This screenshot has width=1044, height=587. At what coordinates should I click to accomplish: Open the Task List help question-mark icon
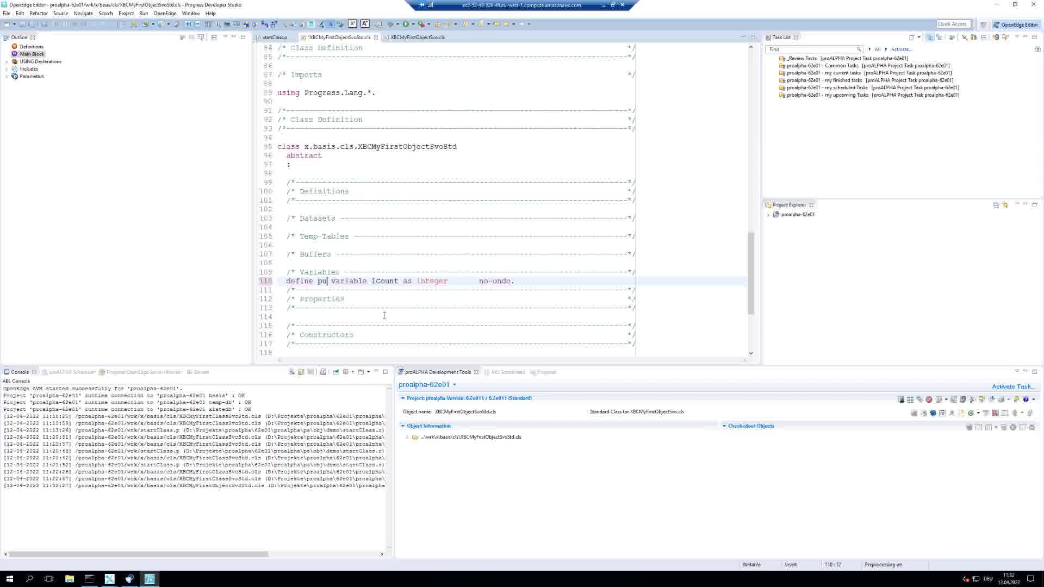(x=1037, y=49)
